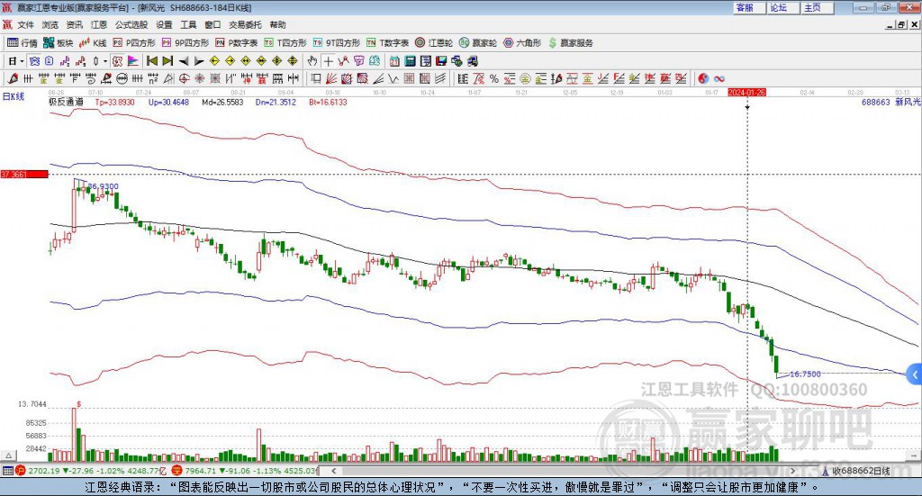
Task: Click the volume pane up-arrow button
Action: [x=8, y=455]
